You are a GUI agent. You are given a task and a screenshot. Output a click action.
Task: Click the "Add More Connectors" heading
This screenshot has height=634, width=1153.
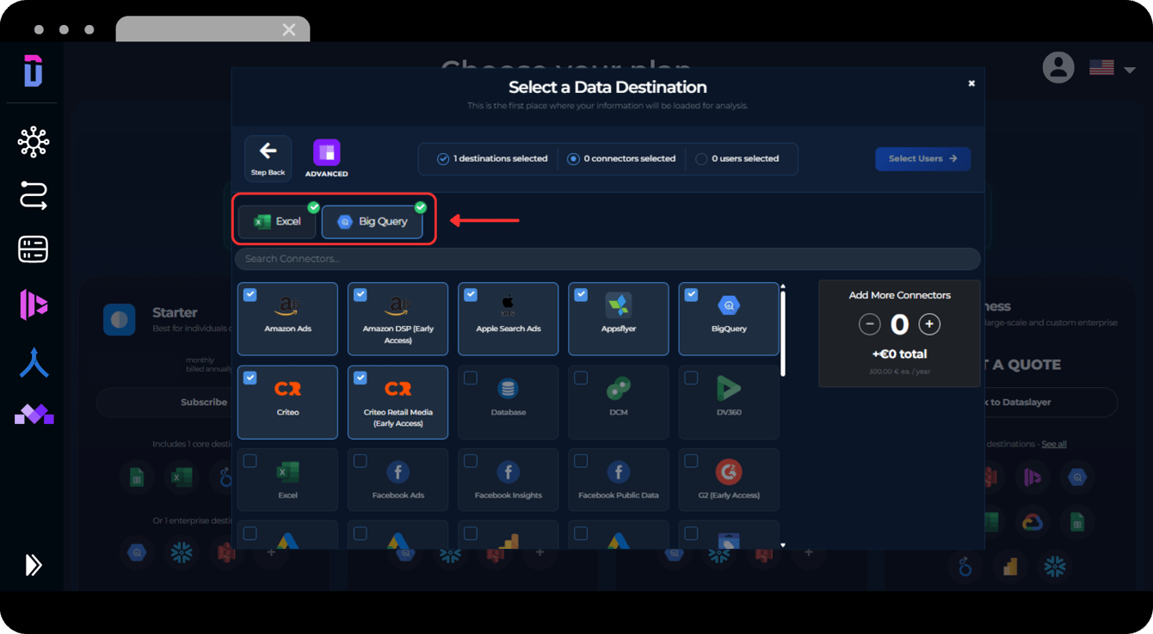tap(900, 295)
